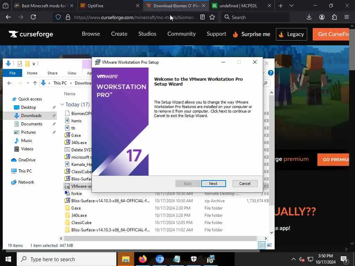
Task: Open Share tab in Explorer ribbon
Action: (52, 73)
